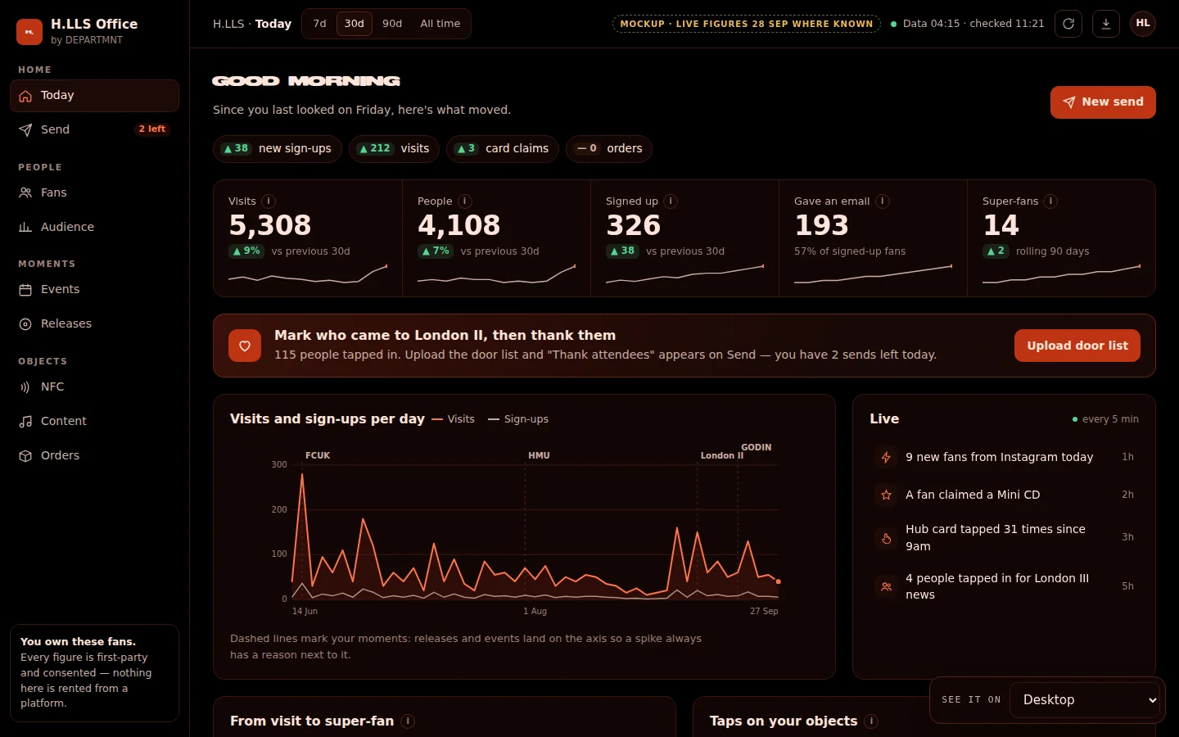Click Upload door list button

click(x=1077, y=346)
